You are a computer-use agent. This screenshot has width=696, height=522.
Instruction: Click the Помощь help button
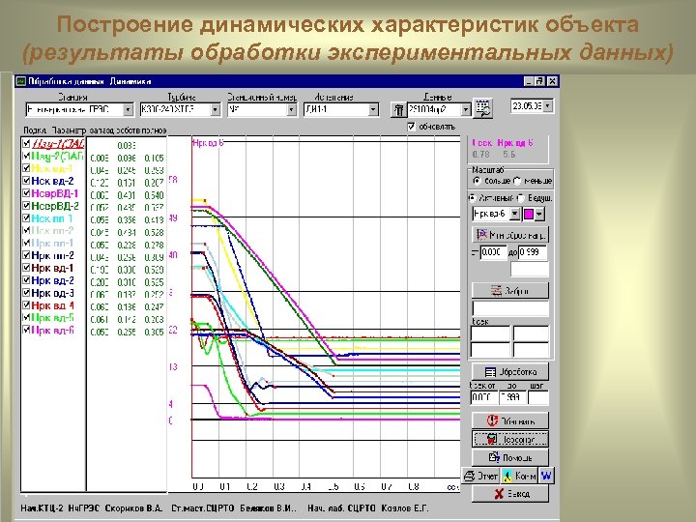510,457
